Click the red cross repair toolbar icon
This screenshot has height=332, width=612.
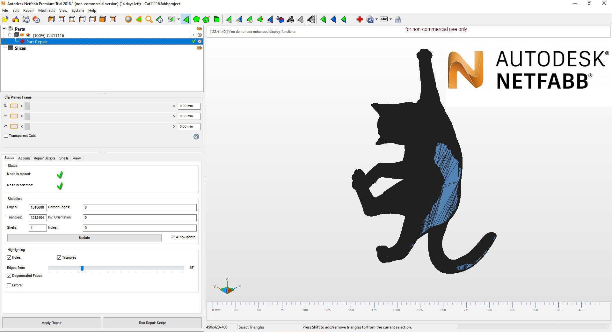point(360,19)
